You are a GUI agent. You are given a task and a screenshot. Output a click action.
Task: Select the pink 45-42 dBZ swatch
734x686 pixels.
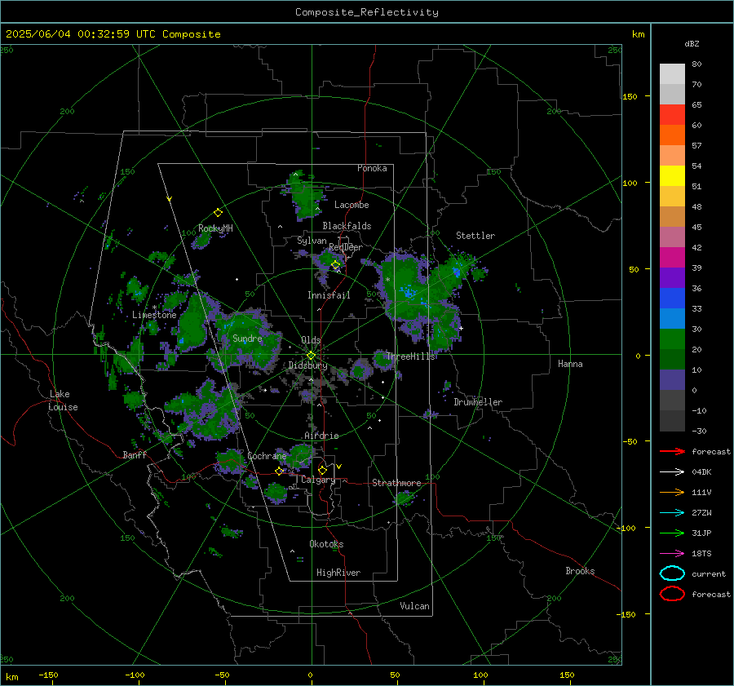coord(672,237)
